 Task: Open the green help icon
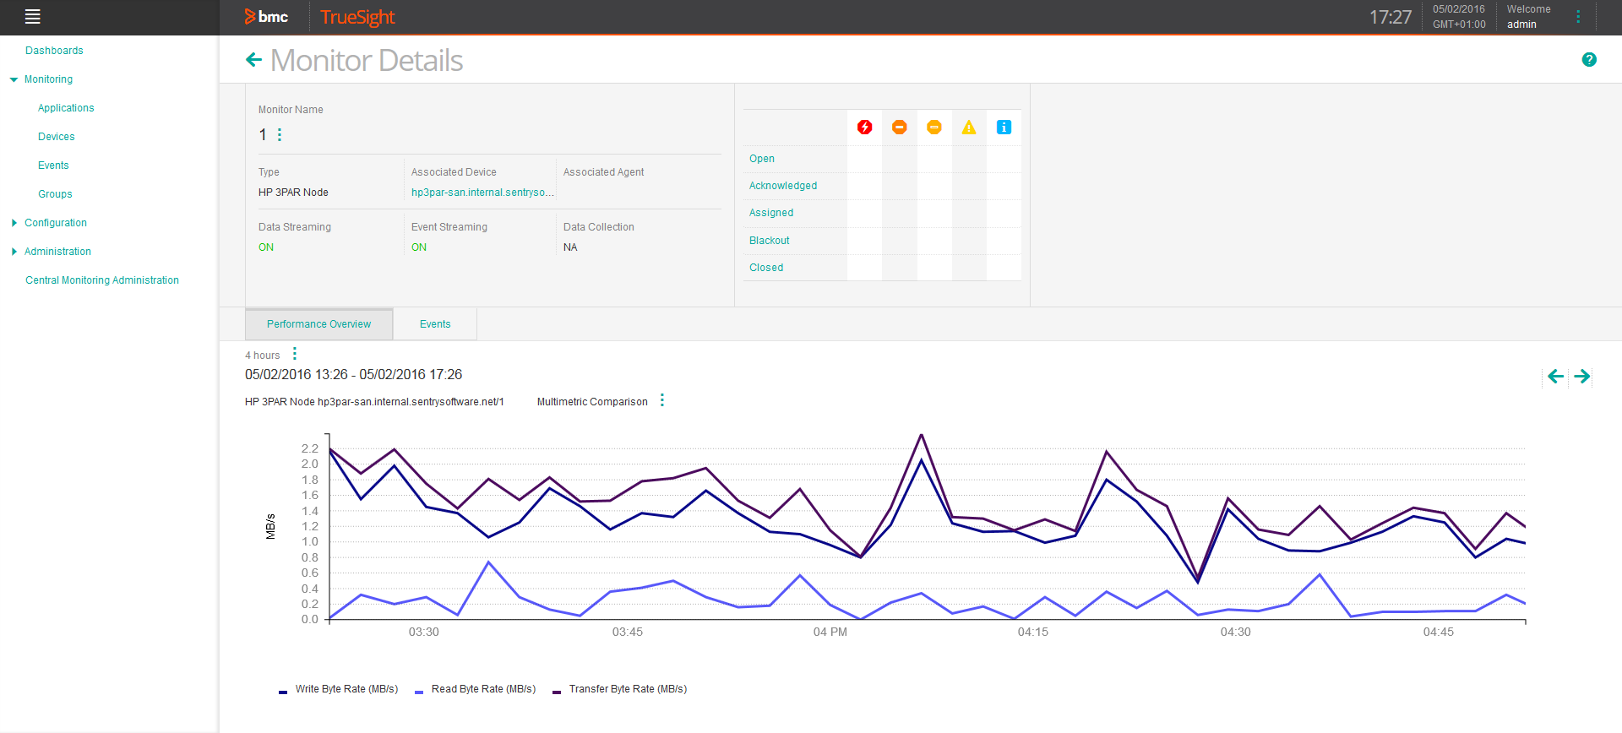point(1589,59)
